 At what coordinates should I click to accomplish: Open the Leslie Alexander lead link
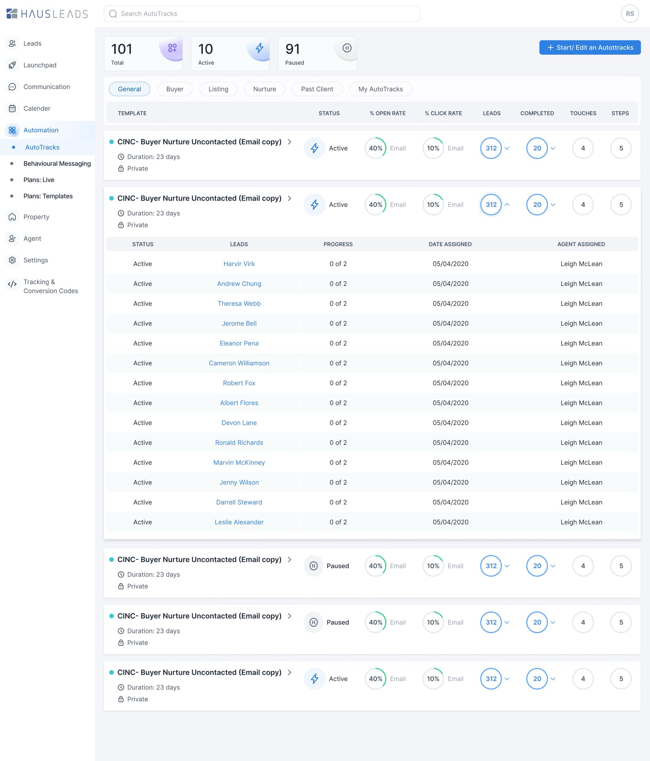(x=239, y=522)
